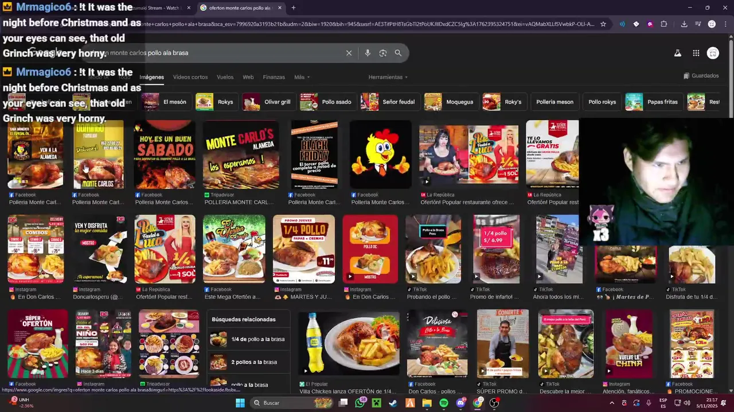
Task: Filter by Pollo rokys chip
Action: click(602, 102)
